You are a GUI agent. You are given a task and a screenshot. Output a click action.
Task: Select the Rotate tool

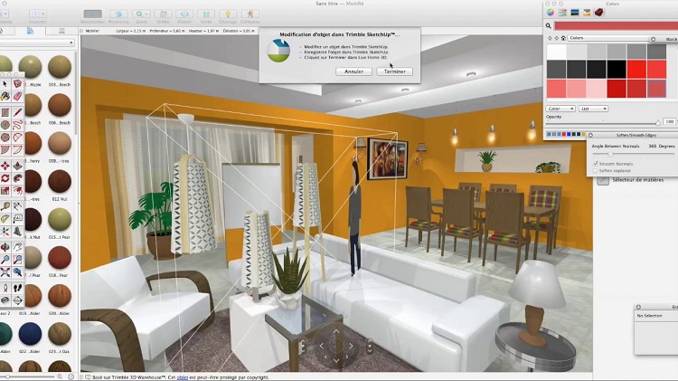5,178
